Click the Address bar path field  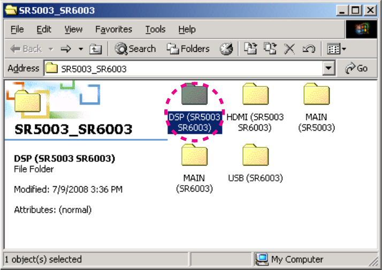click(x=183, y=68)
